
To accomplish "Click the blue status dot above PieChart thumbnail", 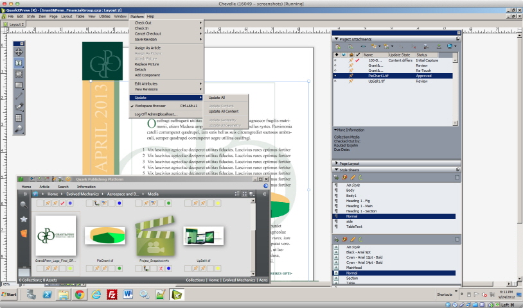I will click(x=120, y=203).
